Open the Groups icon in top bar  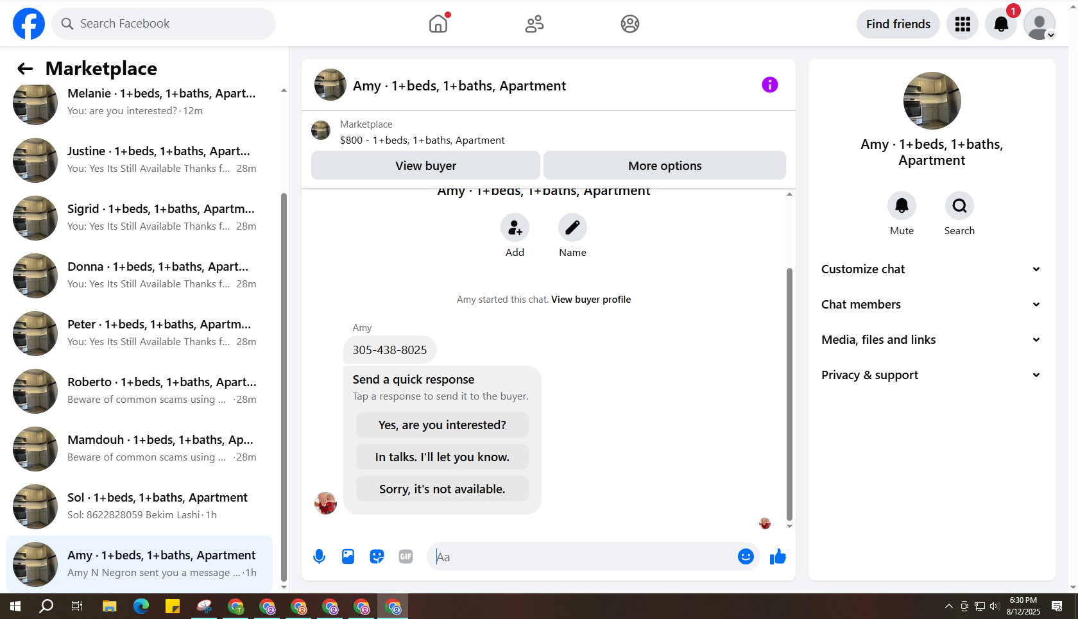pos(630,24)
